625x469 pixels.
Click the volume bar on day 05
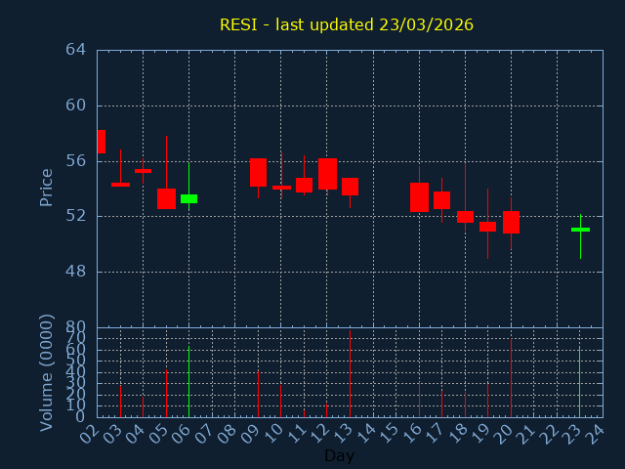(166, 393)
